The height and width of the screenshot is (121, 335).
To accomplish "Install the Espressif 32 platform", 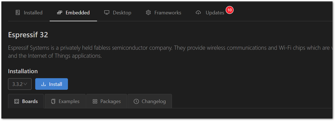I will (52, 84).
